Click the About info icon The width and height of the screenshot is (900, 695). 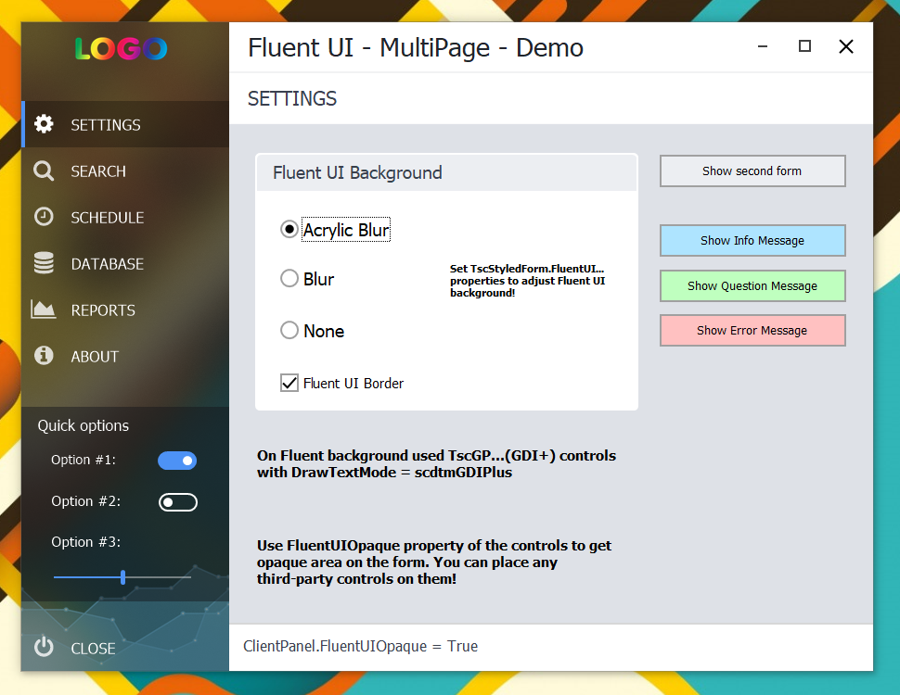click(44, 356)
